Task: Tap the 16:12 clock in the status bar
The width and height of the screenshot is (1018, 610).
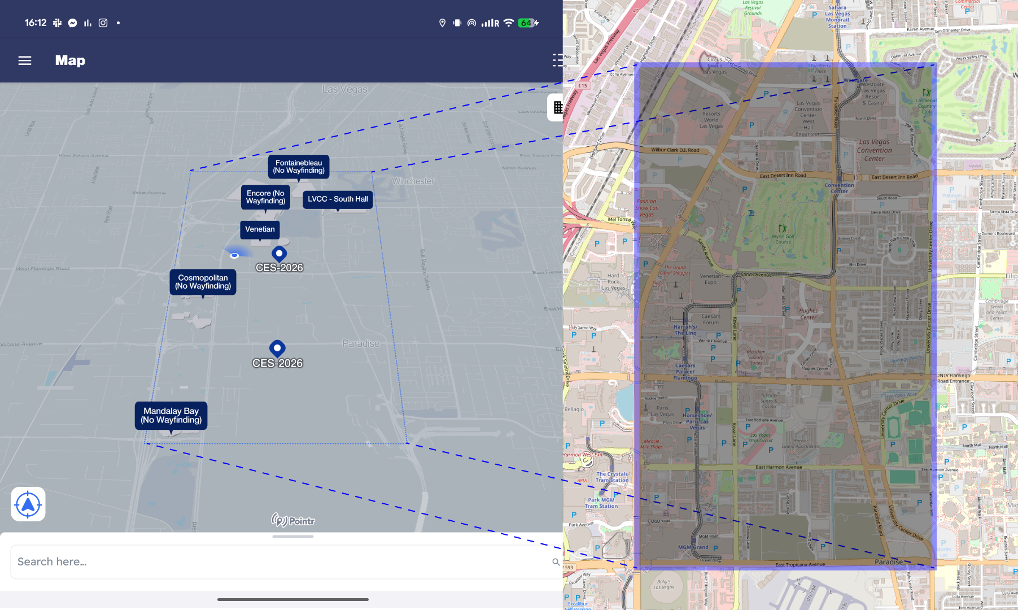Action: [x=35, y=23]
